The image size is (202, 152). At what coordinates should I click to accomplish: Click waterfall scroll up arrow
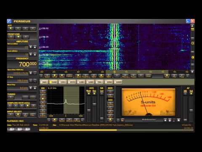point(192,26)
